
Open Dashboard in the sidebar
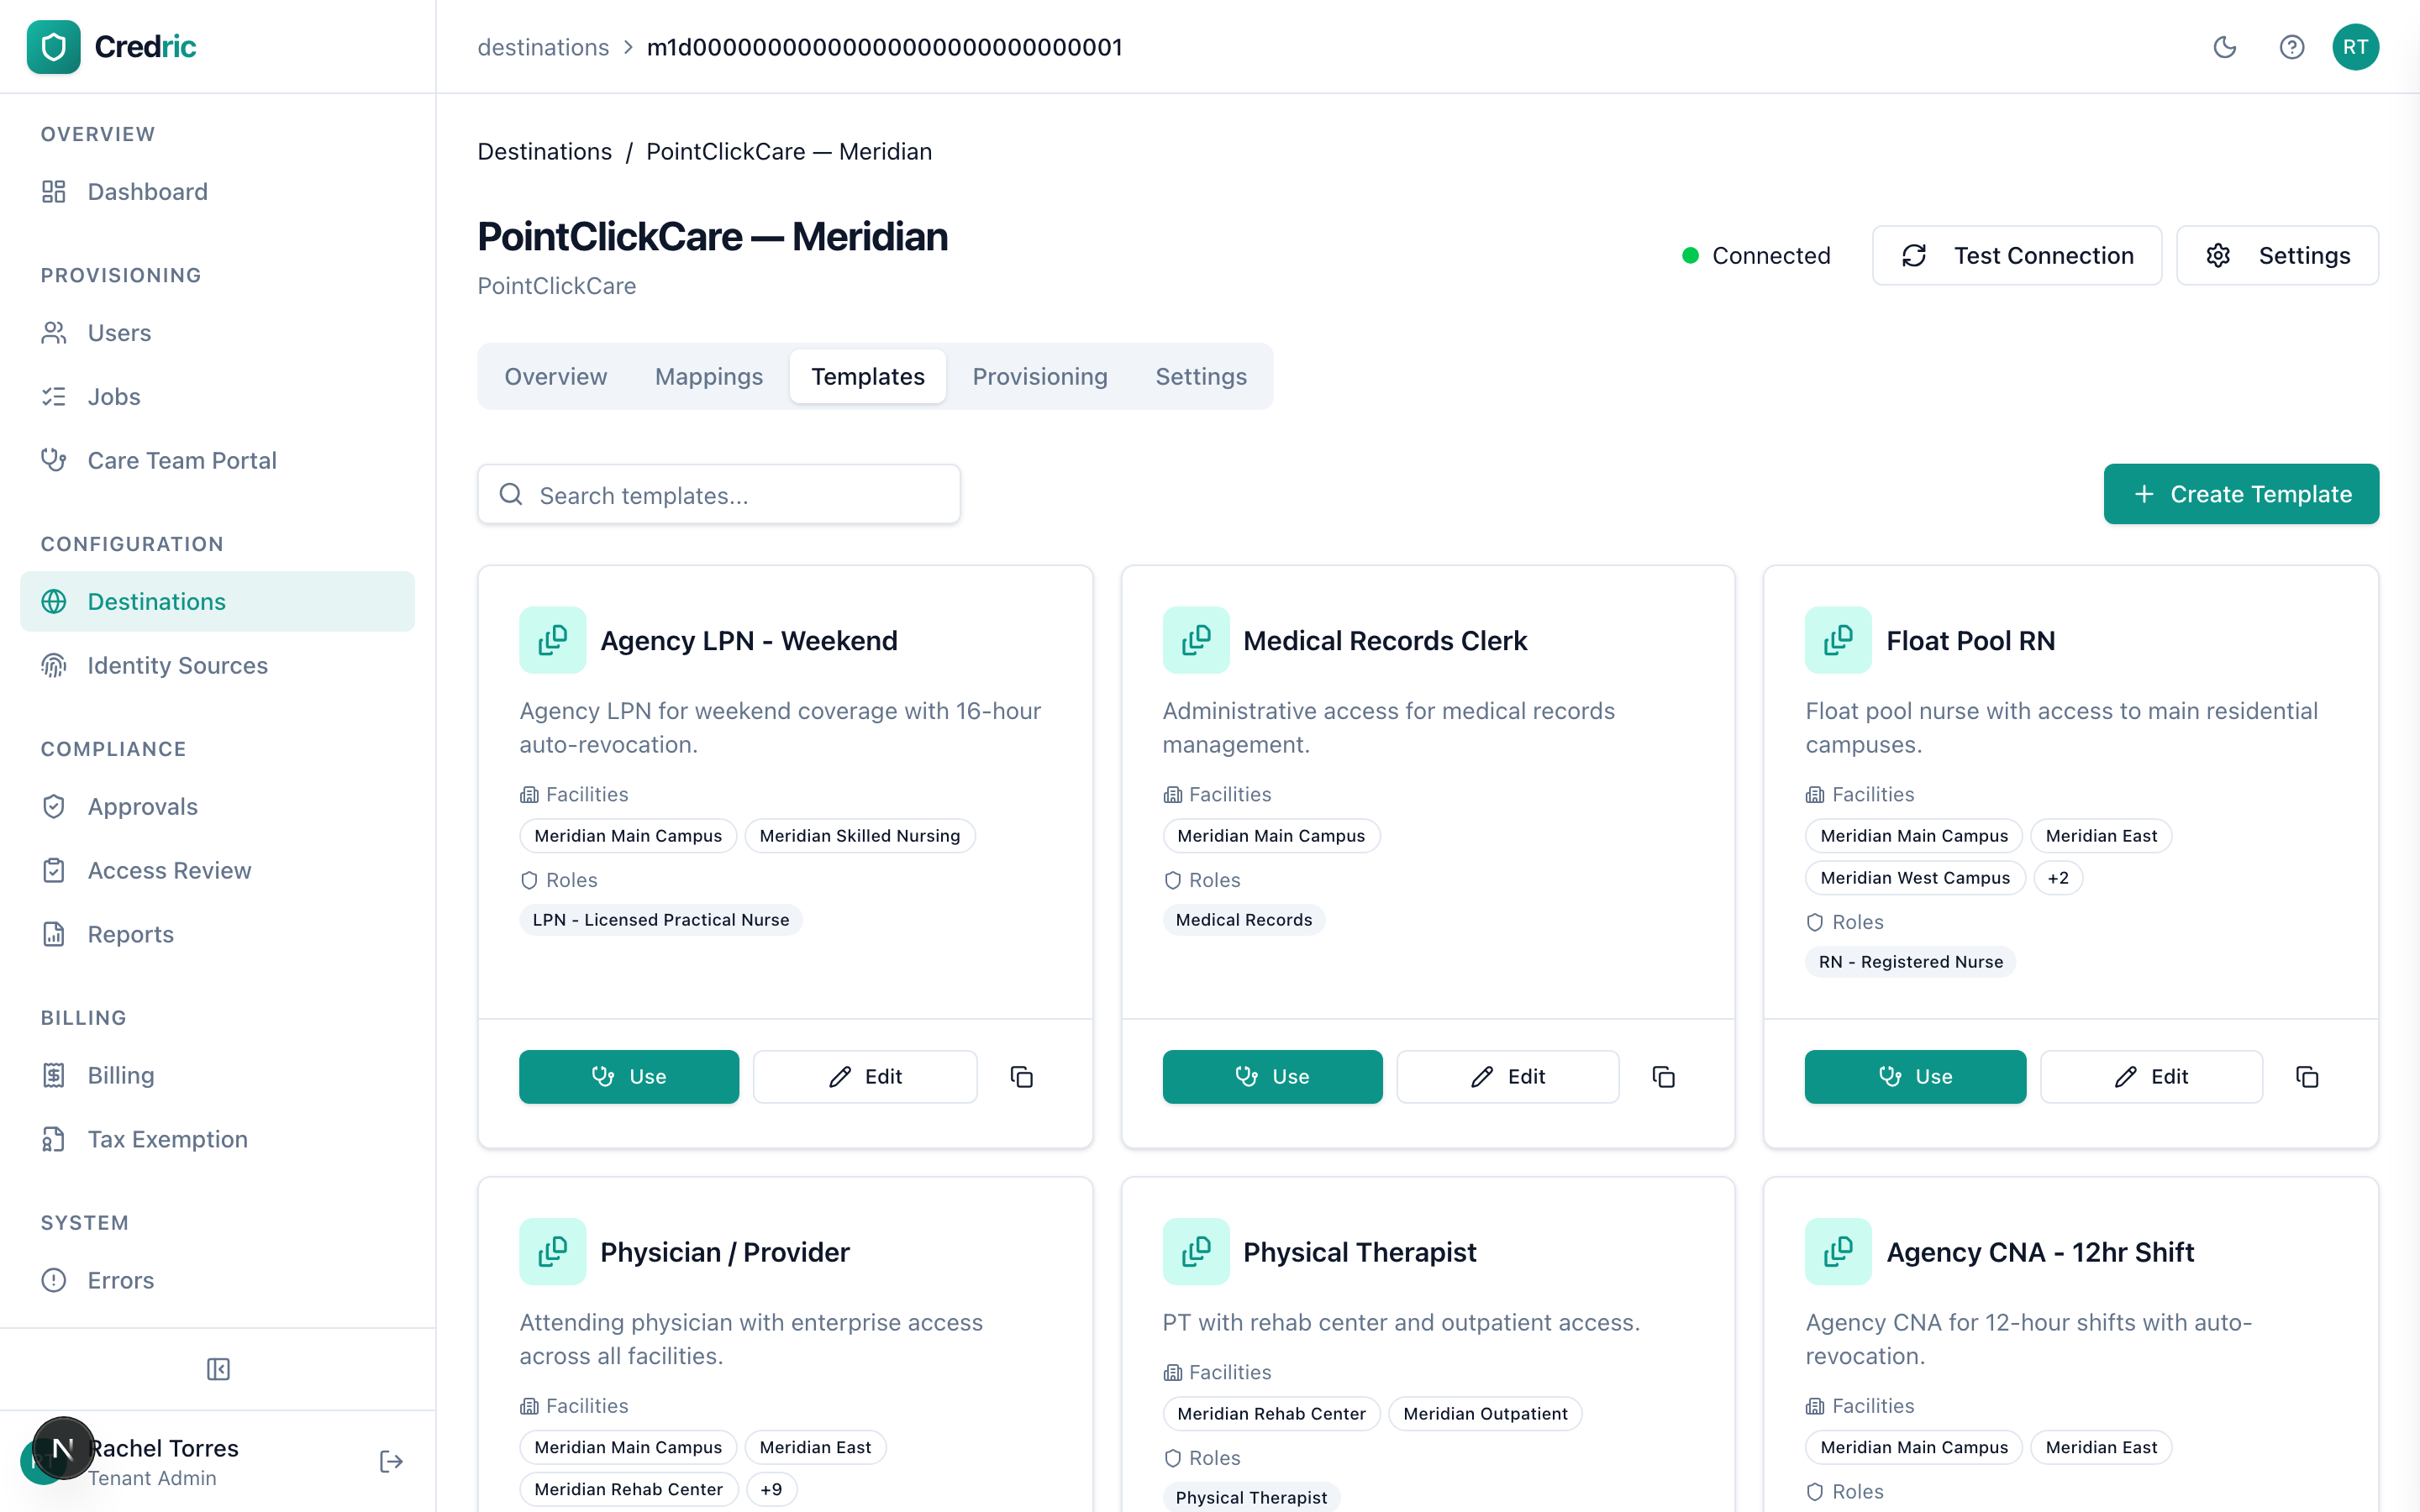coord(217,191)
